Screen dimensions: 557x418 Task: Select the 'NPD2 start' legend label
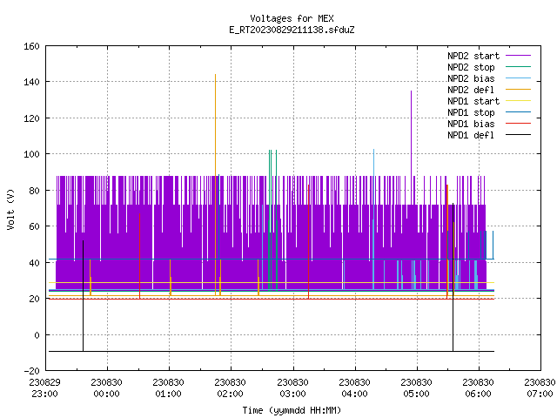(473, 56)
